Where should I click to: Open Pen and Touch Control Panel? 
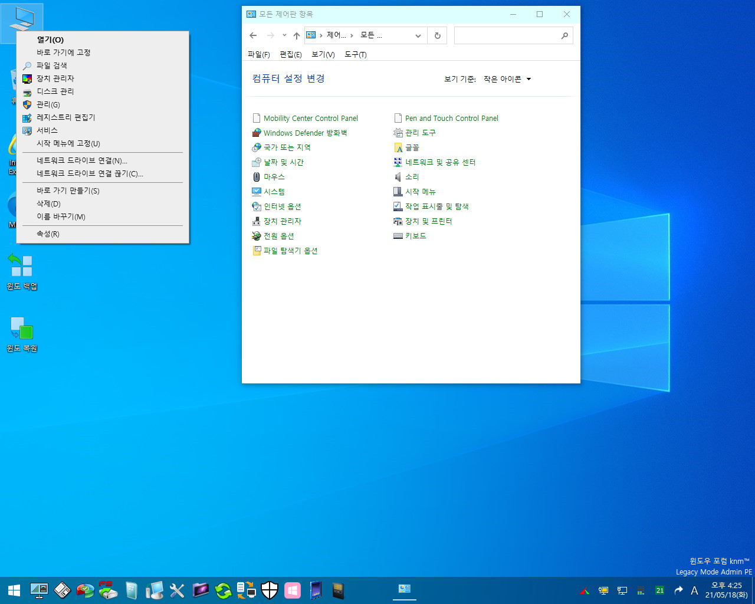[x=446, y=118]
